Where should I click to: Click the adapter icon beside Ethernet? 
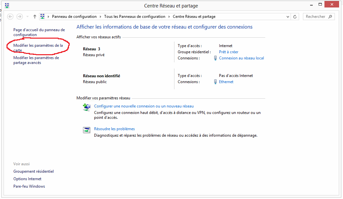pyautogui.click(x=215, y=82)
